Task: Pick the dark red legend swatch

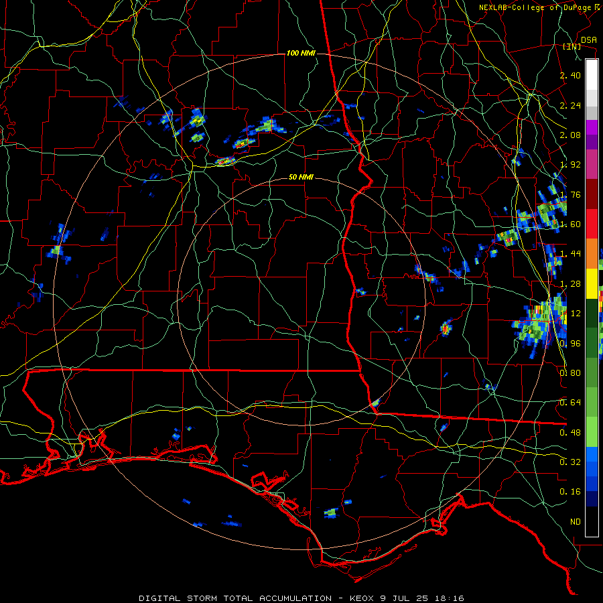Action: coord(592,194)
